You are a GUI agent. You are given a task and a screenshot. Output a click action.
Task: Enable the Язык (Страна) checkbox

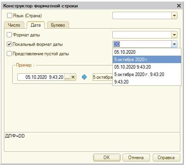9,16
